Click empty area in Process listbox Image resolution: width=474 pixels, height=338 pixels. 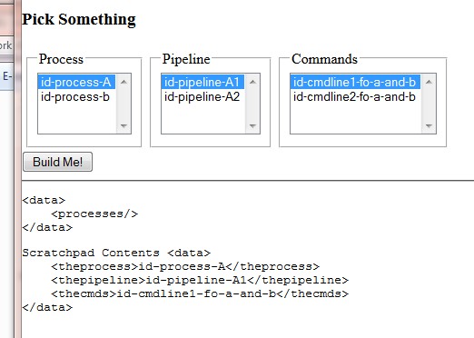tap(77, 119)
